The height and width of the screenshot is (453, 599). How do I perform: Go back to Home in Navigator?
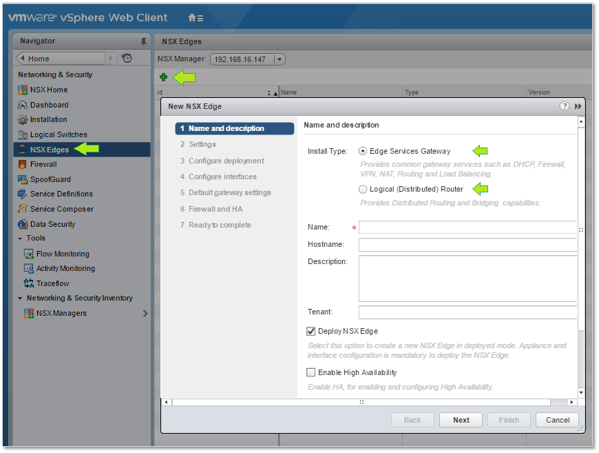point(60,59)
